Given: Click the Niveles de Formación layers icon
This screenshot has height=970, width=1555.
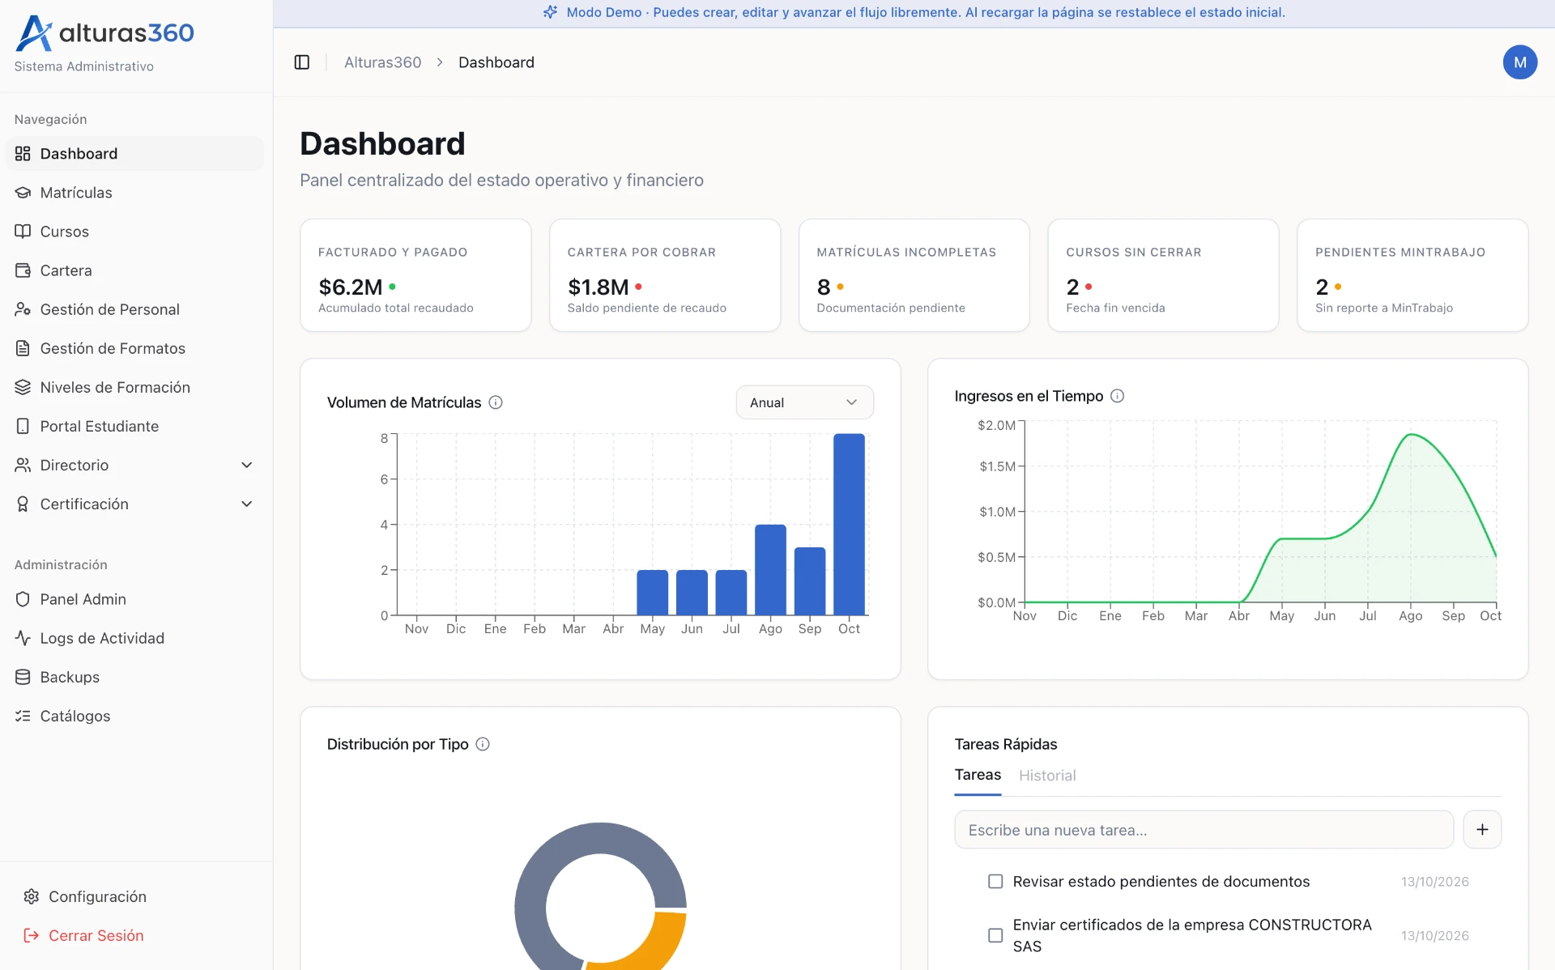Looking at the screenshot, I should (23, 387).
